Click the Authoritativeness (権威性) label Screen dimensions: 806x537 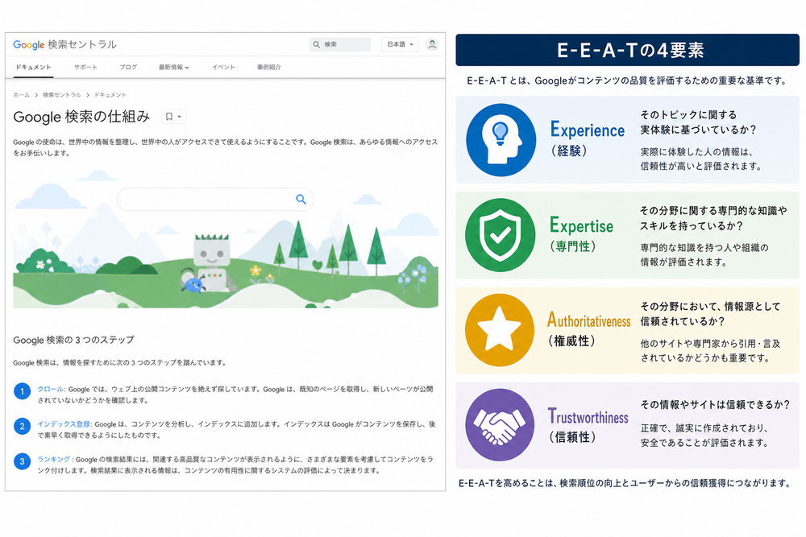click(x=588, y=329)
